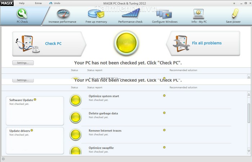The width and height of the screenshot is (252, 162).
Task: Minimize the MAGIX window
Action: [x=241, y=3]
